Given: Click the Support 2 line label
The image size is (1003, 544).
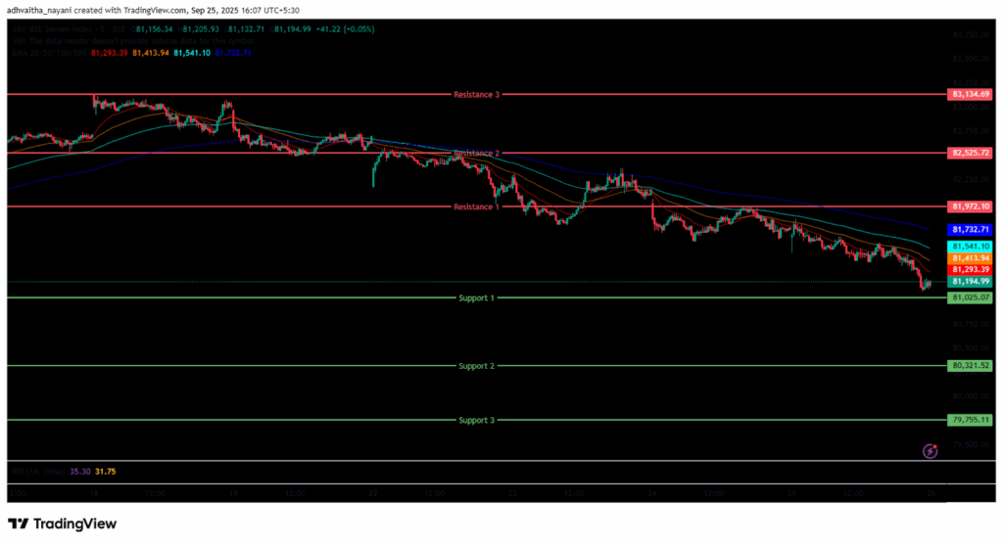Looking at the screenshot, I should [x=476, y=366].
